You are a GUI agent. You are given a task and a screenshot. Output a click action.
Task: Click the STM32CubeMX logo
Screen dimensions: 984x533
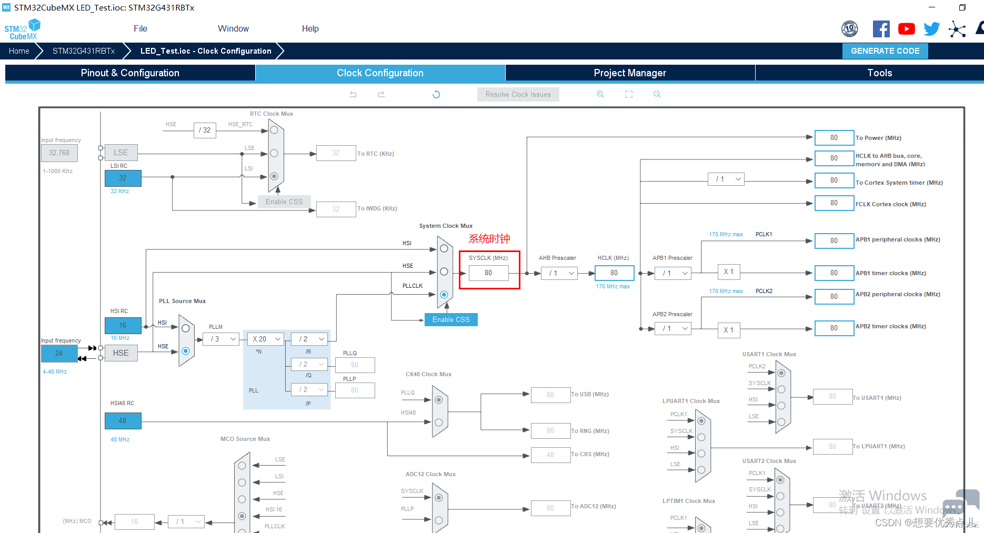22,29
